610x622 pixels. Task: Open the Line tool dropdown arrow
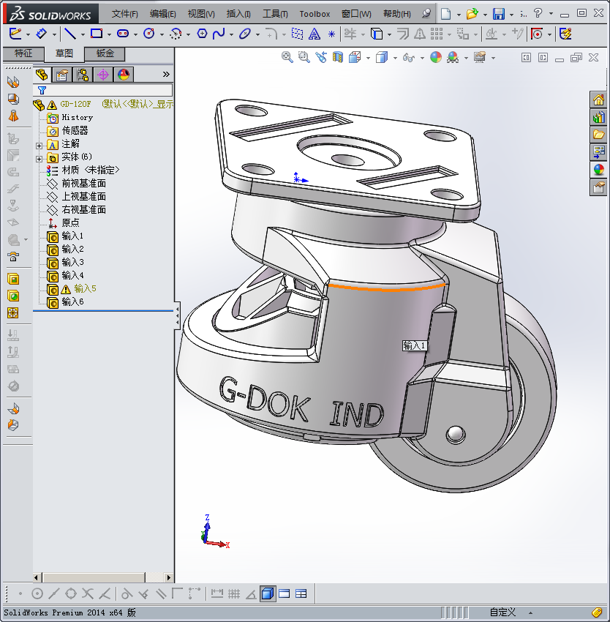83,35
